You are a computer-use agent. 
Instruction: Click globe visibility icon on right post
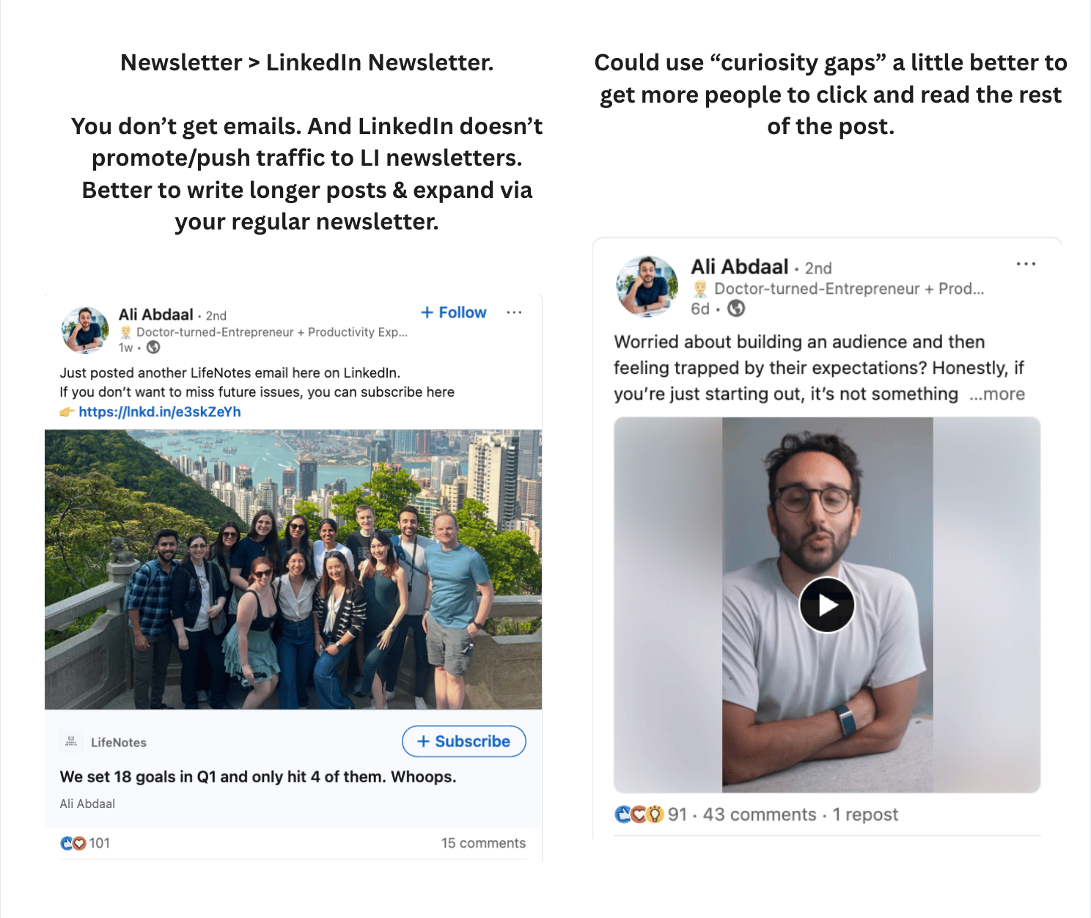click(x=736, y=309)
